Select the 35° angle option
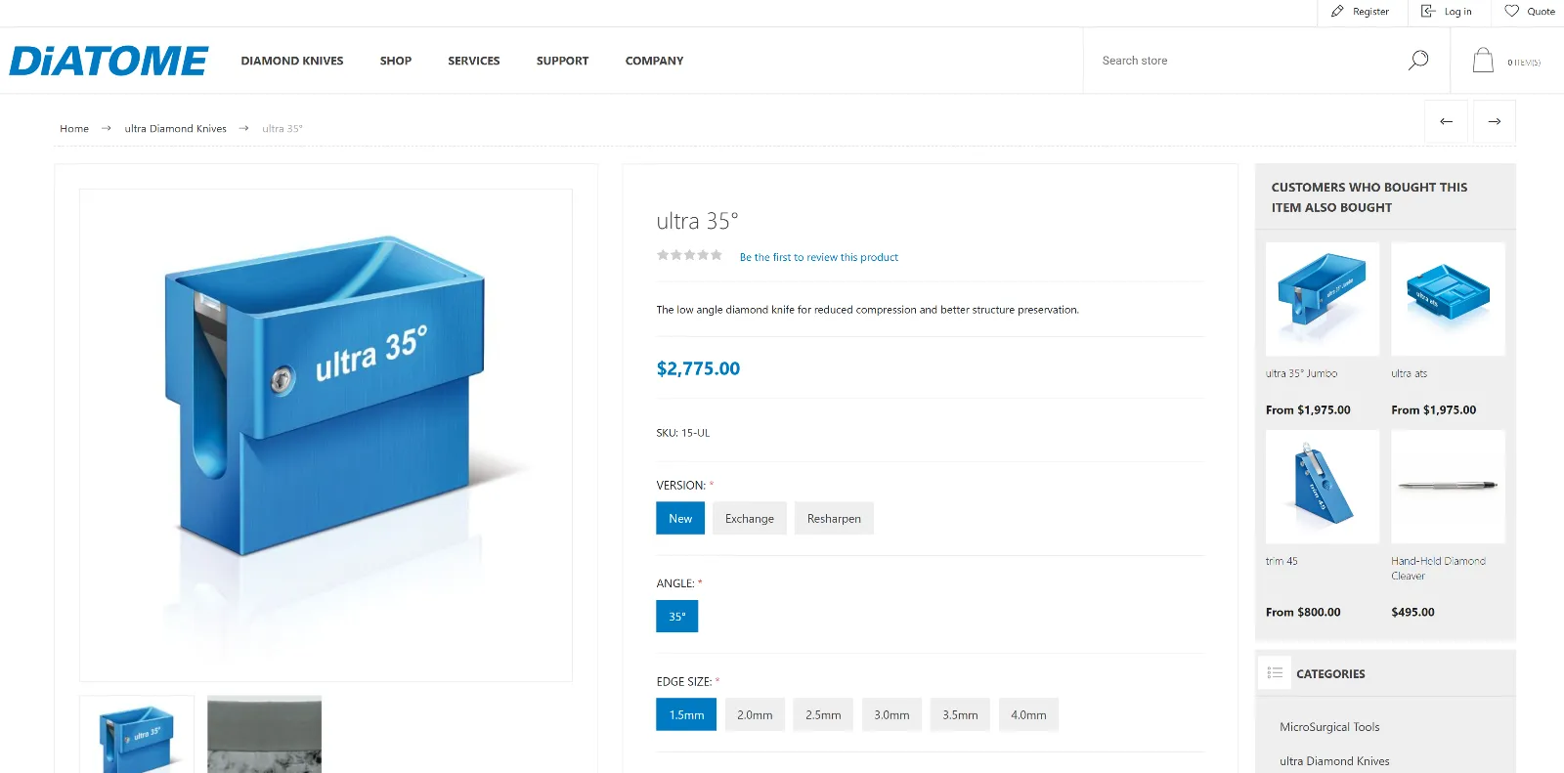This screenshot has height=773, width=1564. point(677,617)
